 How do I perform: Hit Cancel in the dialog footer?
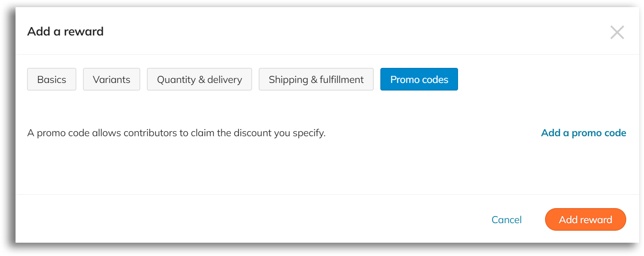(x=506, y=220)
